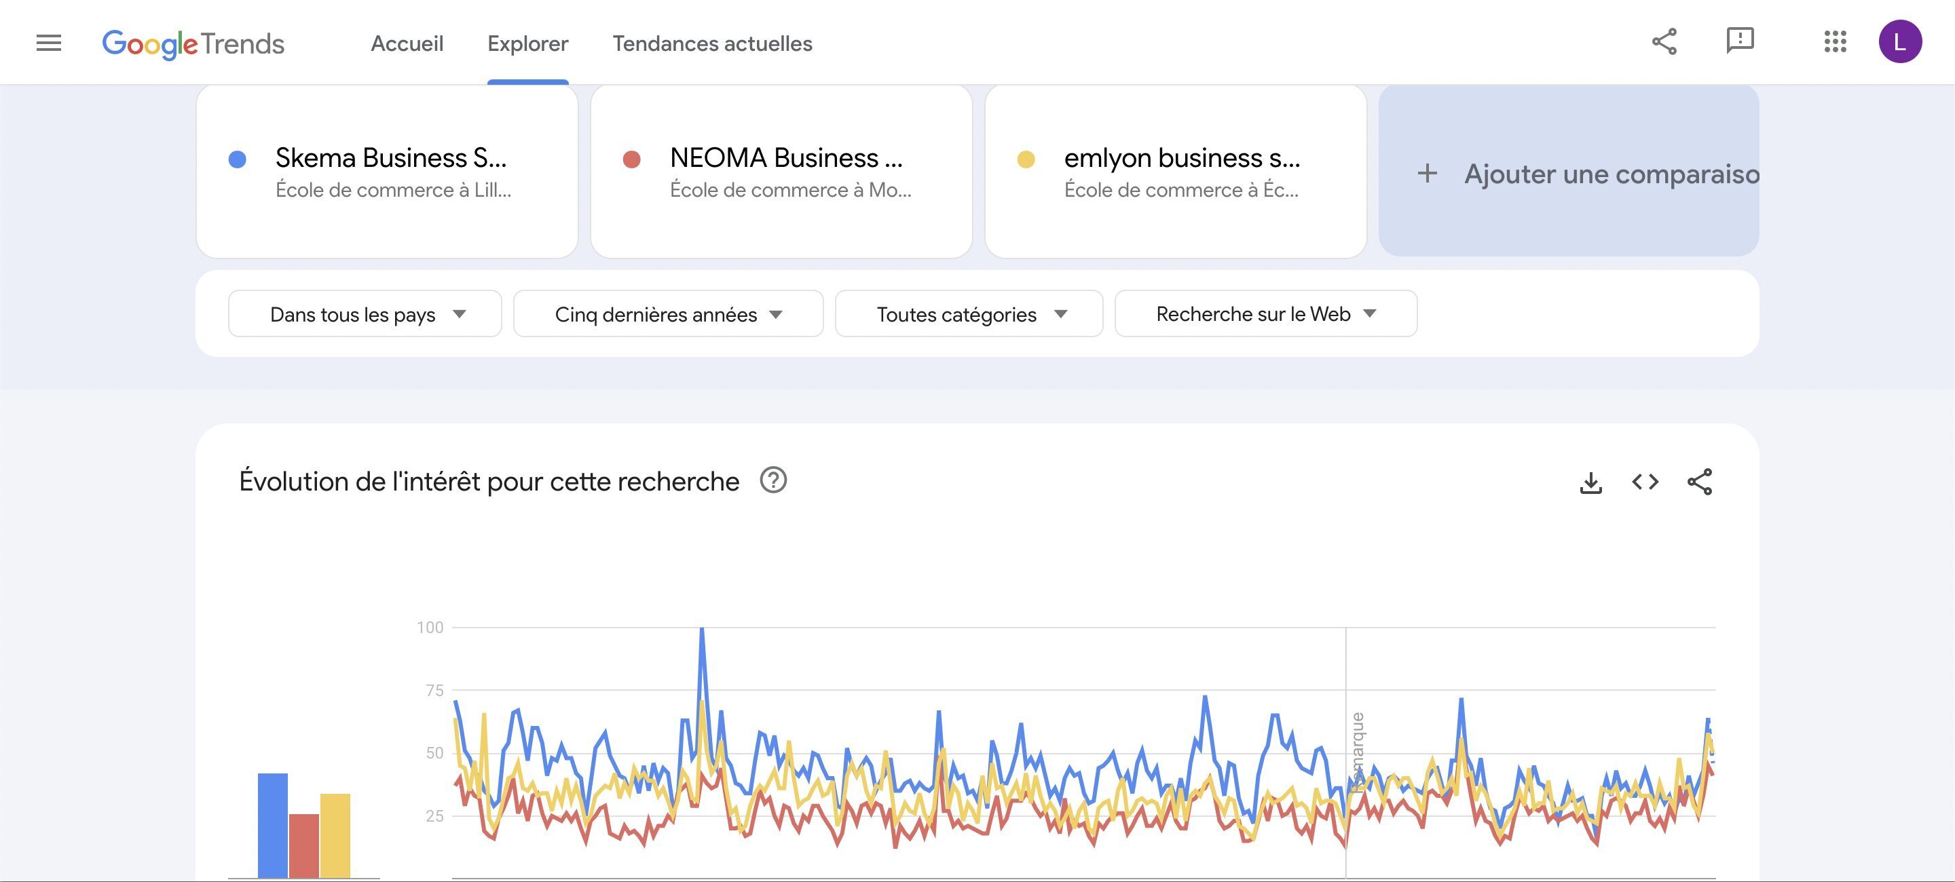
Task: Click the 100 axis label
Action: coord(430,627)
